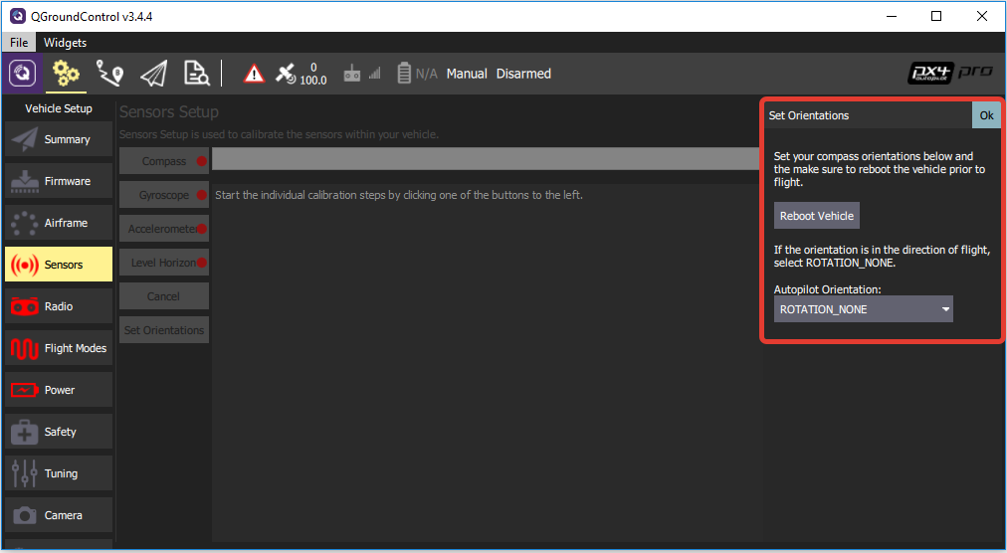The height and width of the screenshot is (553, 1007).
Task: Open the Radio setup page
Action: tap(59, 306)
